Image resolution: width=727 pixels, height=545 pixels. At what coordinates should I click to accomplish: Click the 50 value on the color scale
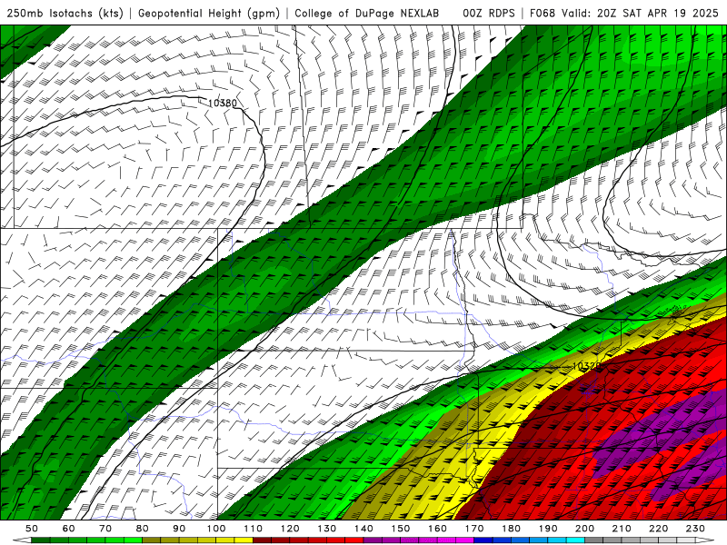click(x=32, y=529)
